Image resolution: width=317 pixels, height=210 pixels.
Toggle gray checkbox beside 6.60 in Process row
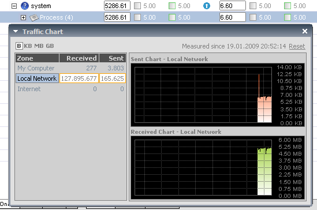(x=253, y=17)
